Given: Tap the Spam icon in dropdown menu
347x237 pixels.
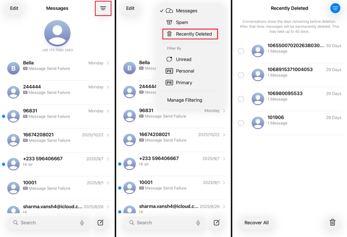Looking at the screenshot, I should [169, 22].
